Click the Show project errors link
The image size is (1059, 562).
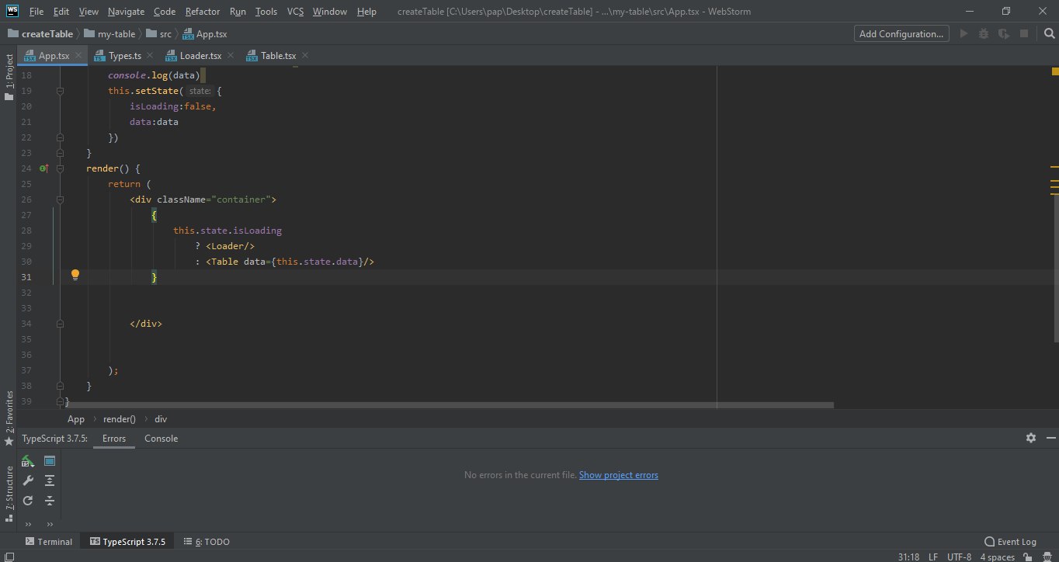pos(618,475)
